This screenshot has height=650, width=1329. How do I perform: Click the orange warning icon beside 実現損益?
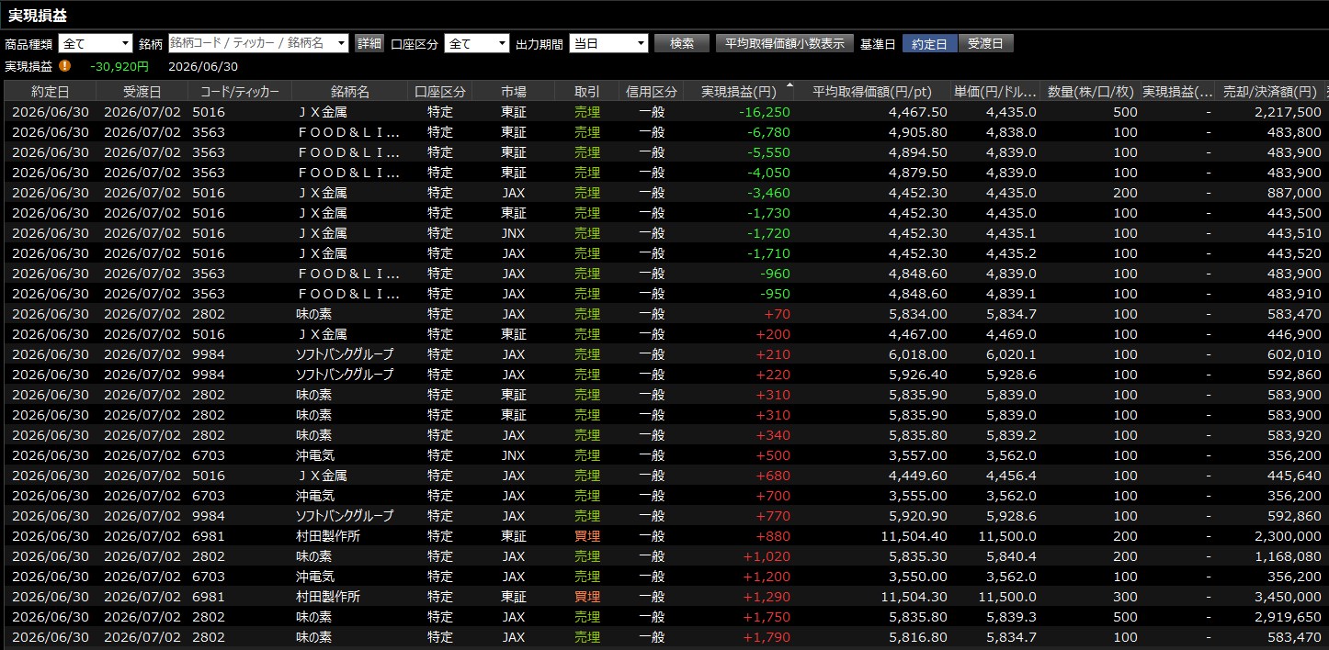tap(65, 65)
